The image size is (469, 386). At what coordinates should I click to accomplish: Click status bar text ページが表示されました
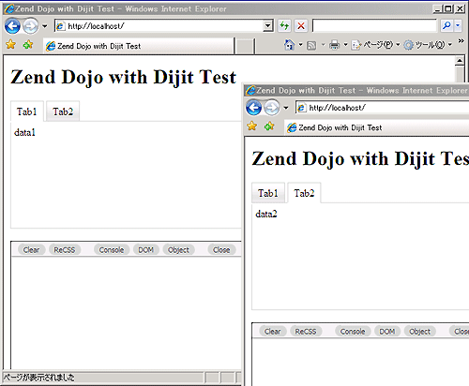click(39, 378)
